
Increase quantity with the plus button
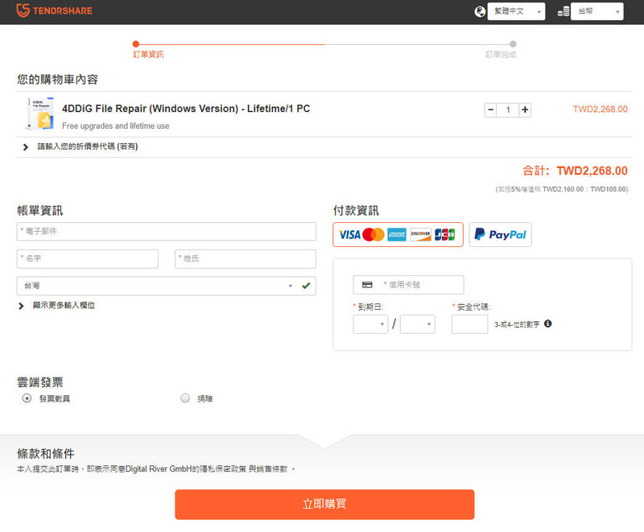(525, 109)
